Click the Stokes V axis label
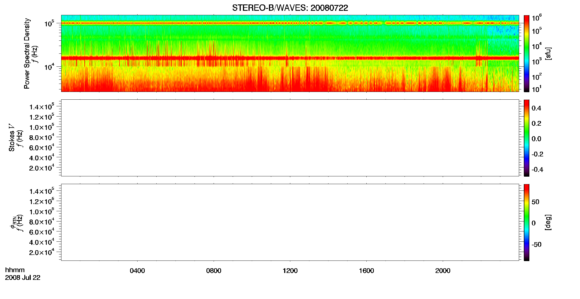Viewport: 580px width, 299px height. (x=12, y=138)
